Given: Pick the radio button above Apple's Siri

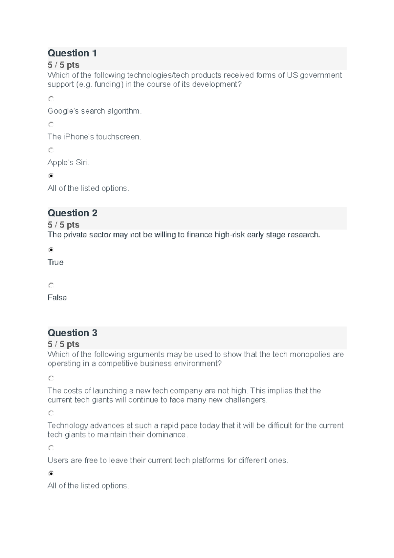Looking at the screenshot, I should click(x=51, y=150).
